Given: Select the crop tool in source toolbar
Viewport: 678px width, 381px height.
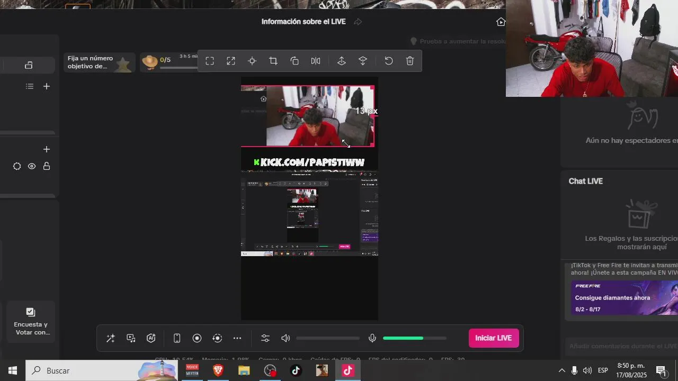Looking at the screenshot, I should tap(273, 61).
